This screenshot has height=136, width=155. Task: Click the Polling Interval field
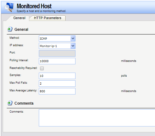[57, 61]
